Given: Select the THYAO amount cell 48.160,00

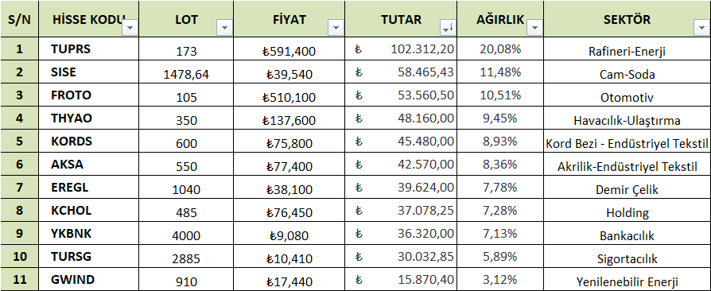Looking at the screenshot, I should tap(401, 118).
